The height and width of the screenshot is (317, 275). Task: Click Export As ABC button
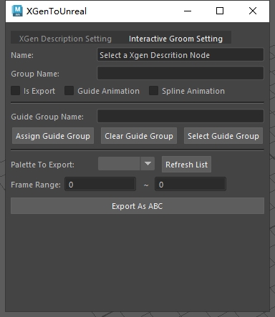pos(137,206)
